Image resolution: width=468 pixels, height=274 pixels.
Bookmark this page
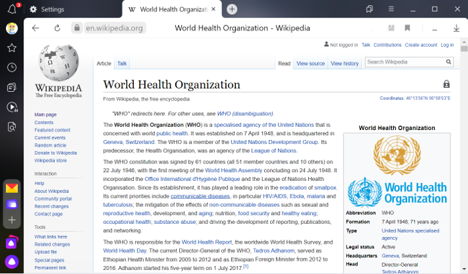[x=407, y=28]
